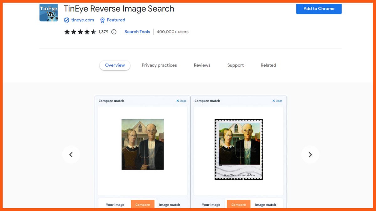Click the 1,379 ratings count
This screenshot has width=376, height=211.
[103, 32]
